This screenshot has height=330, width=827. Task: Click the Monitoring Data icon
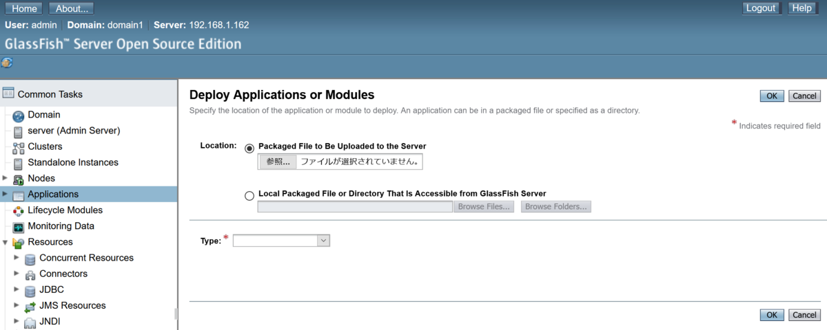click(19, 226)
